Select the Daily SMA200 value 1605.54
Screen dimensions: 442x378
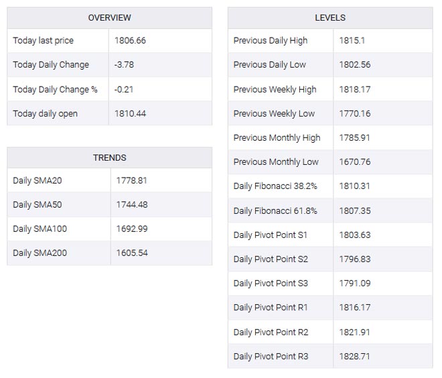click(x=131, y=253)
